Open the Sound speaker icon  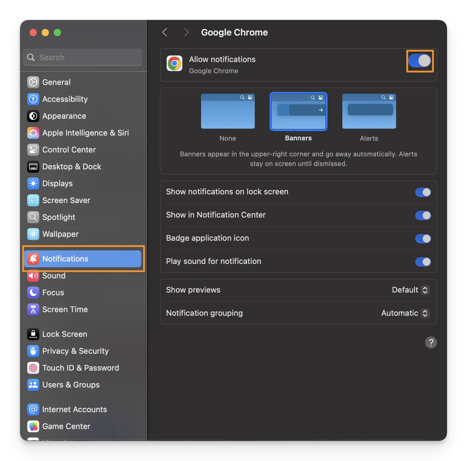[x=33, y=276]
